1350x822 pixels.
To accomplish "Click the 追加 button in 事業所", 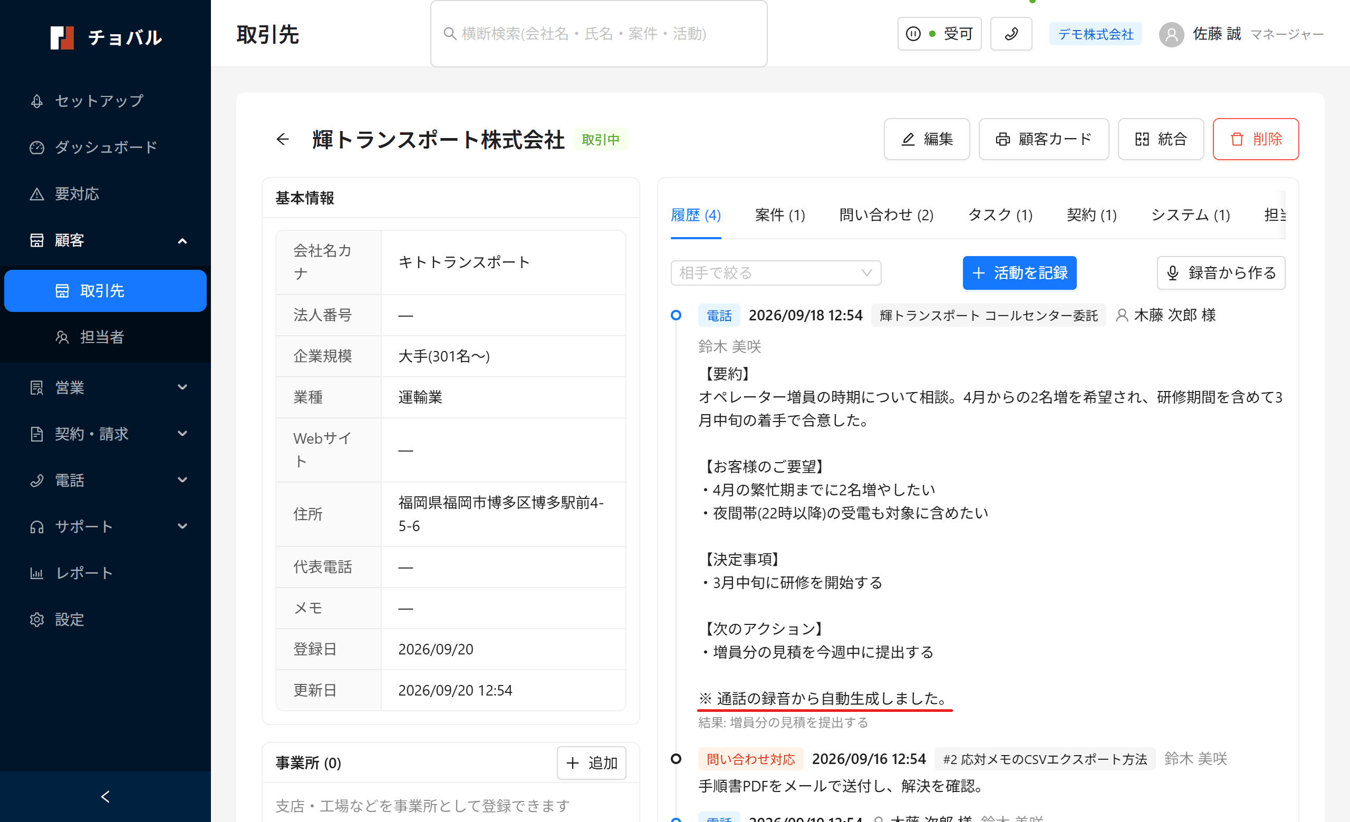I will [591, 763].
